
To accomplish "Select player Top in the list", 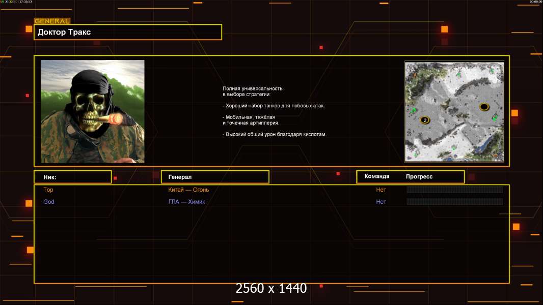I will click(x=48, y=190).
